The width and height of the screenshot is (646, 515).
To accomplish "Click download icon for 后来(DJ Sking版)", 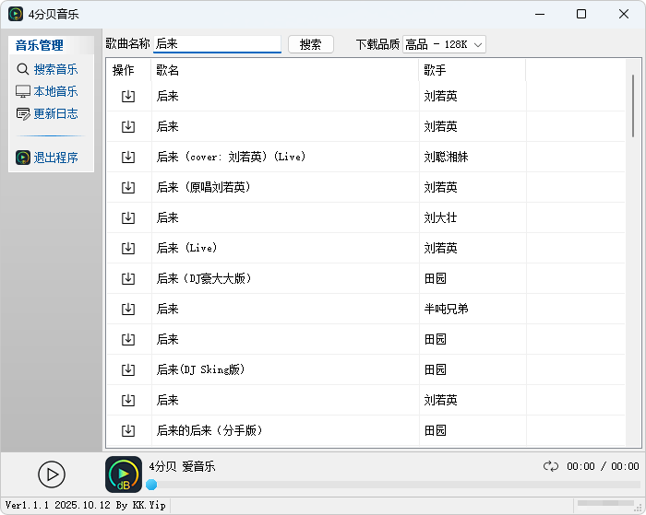I will coord(128,369).
